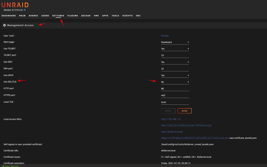
Task: Click the Certificate issuer value text
Action: click(x=186, y=157)
